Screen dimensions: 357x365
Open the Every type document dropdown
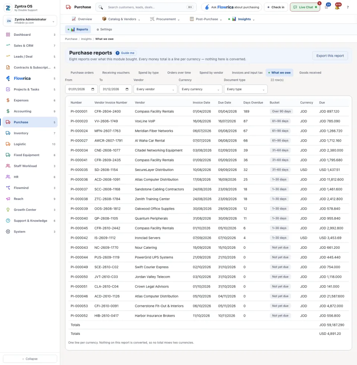[246, 89]
